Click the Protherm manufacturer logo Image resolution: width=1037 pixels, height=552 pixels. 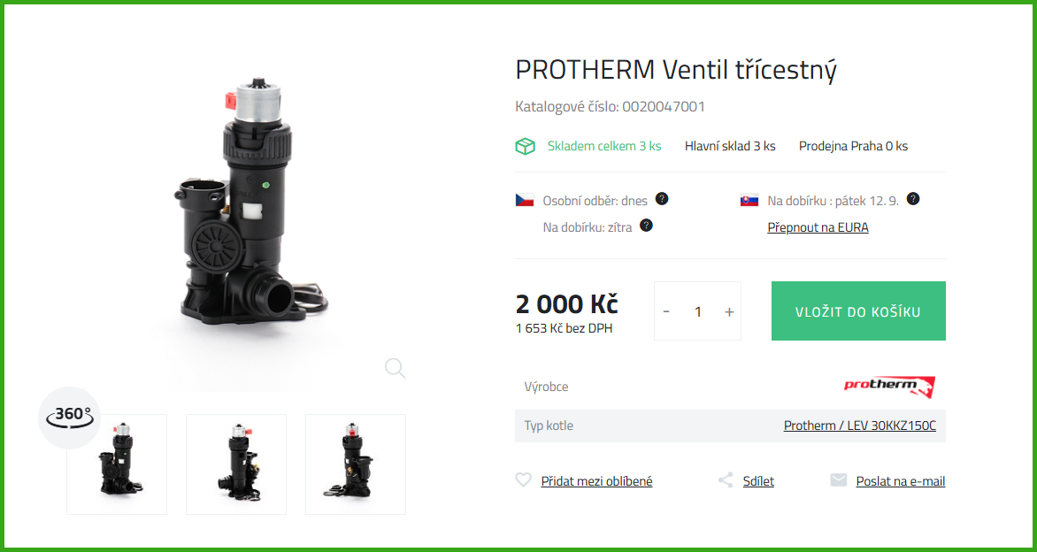click(889, 387)
